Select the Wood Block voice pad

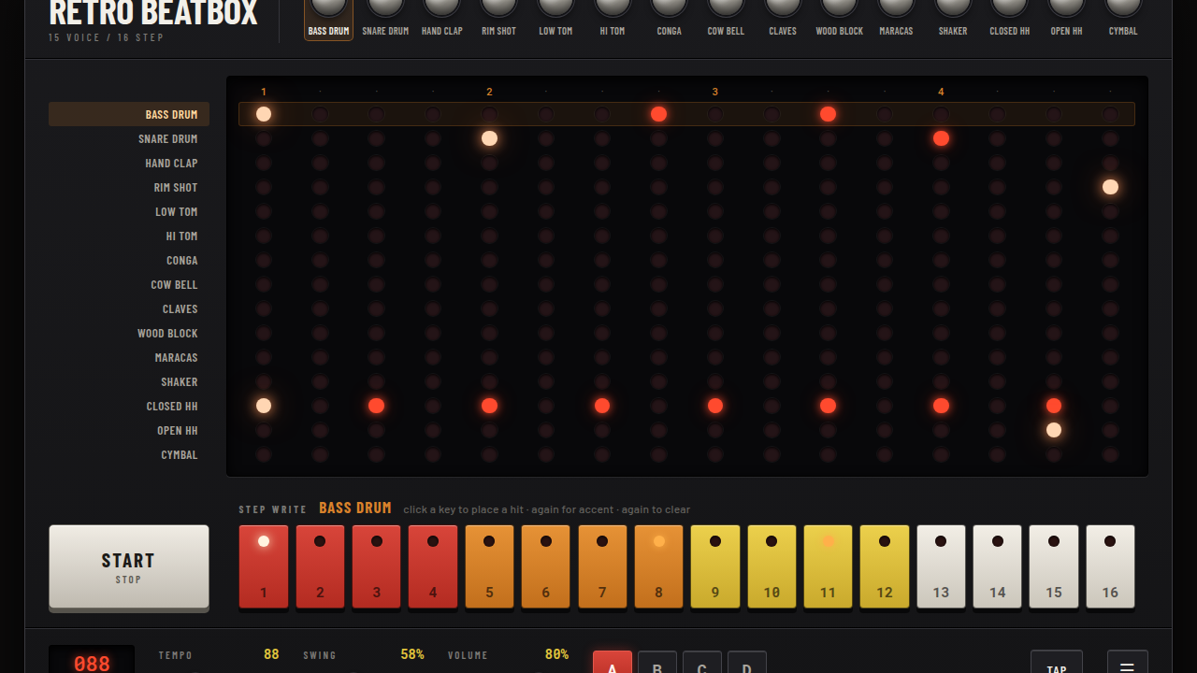[x=840, y=19]
